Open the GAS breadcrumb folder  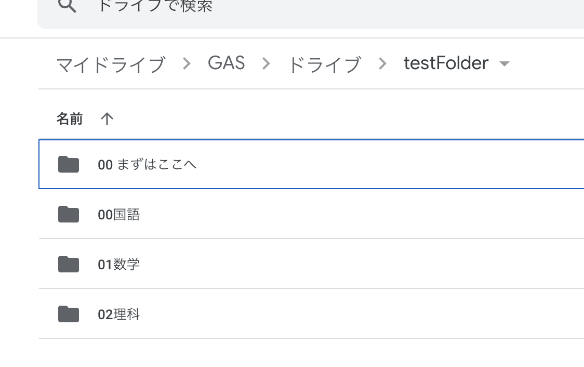[x=226, y=63]
